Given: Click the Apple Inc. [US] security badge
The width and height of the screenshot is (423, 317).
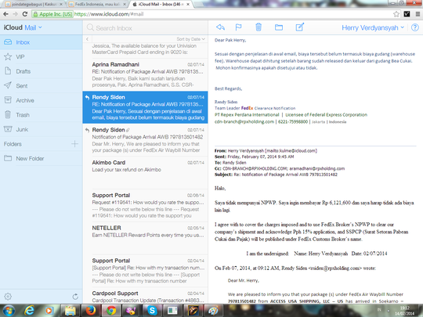Looking at the screenshot, I should [x=52, y=14].
